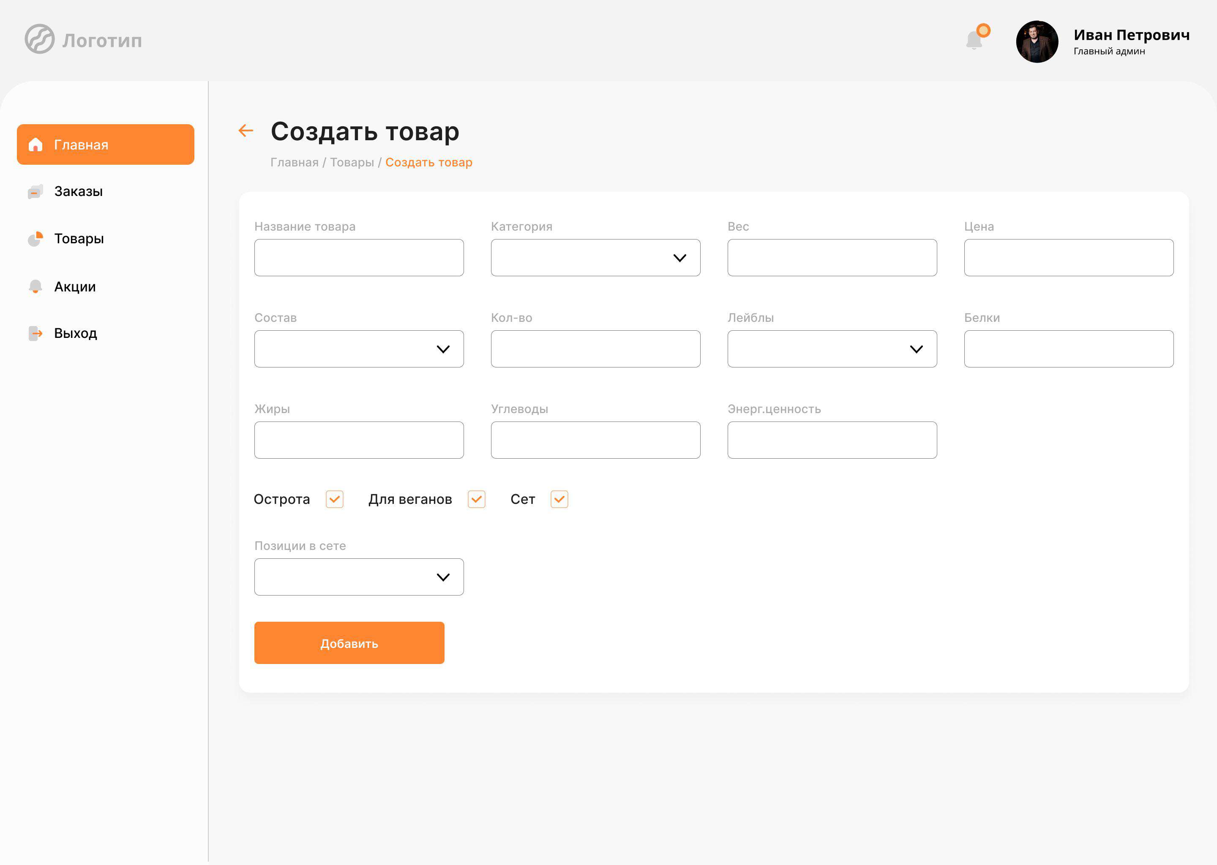Click the Выход exit icon
The width and height of the screenshot is (1217, 865).
[x=35, y=333]
